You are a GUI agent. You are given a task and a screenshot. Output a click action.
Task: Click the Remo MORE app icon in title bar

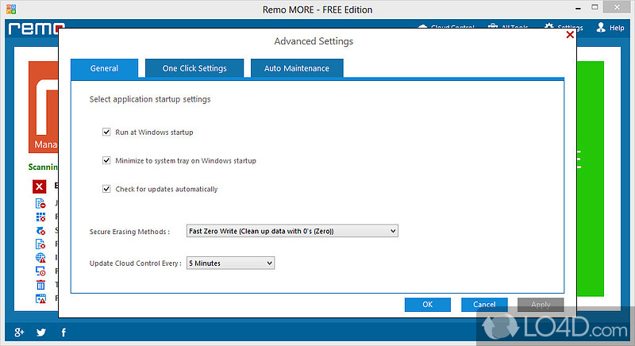click(11, 10)
